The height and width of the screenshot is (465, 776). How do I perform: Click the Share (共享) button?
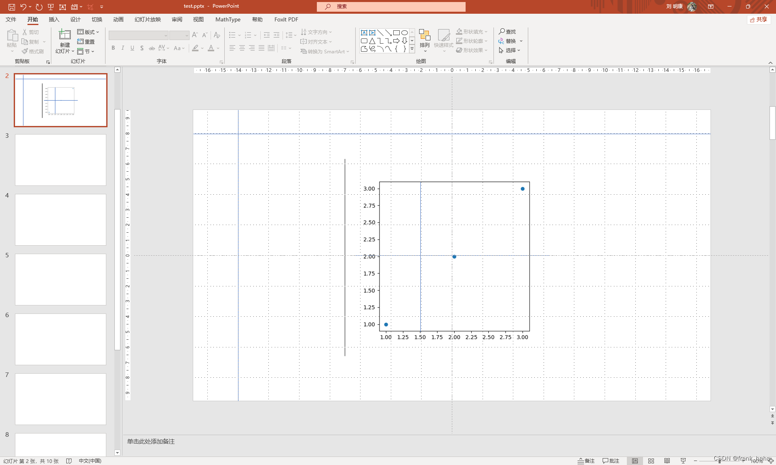758,19
